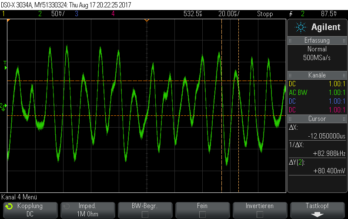
Task: Click the channel 2 ground reference marker
Action: point(3,107)
